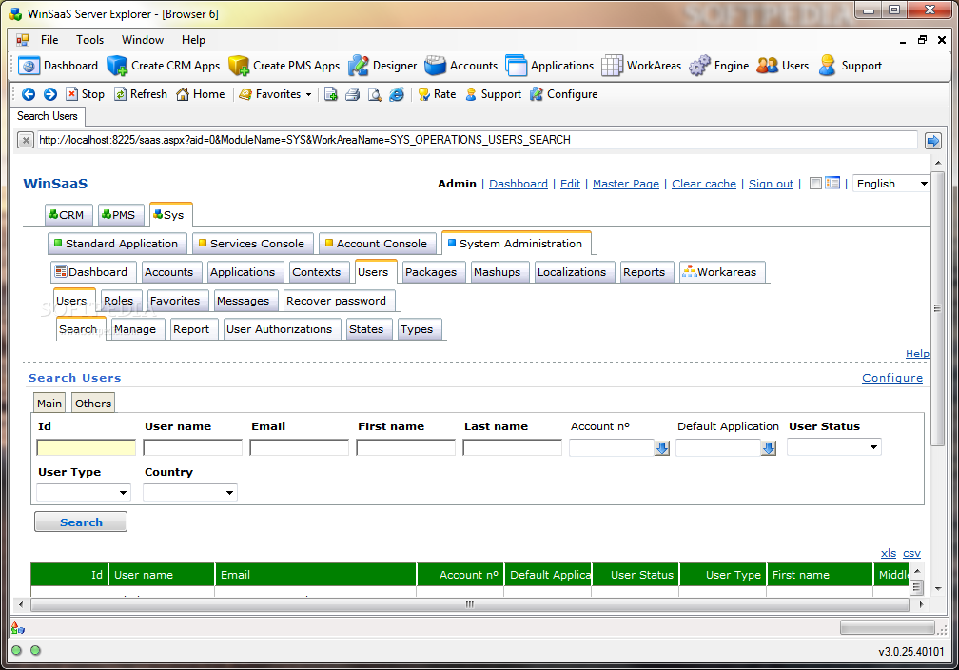Go to Home page
This screenshot has width=959, height=670.
[201, 94]
